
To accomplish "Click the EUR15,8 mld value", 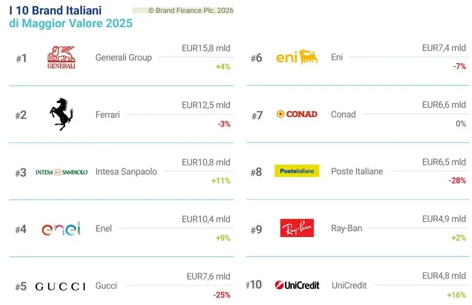I will coord(206,48).
